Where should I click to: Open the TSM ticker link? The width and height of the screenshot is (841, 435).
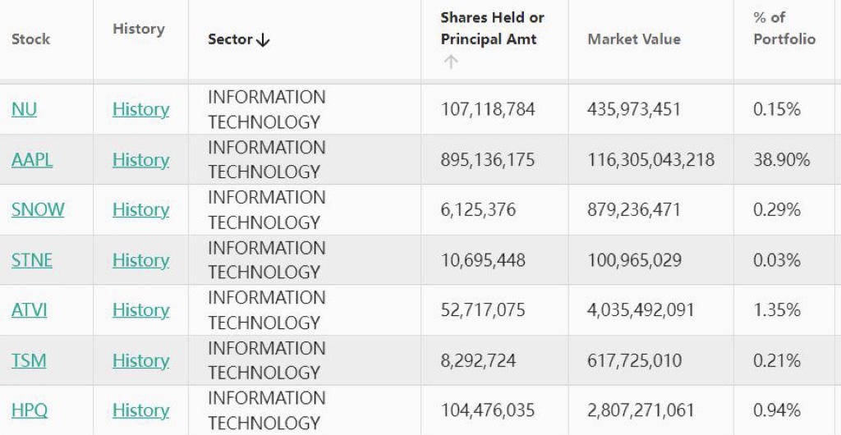tap(29, 360)
